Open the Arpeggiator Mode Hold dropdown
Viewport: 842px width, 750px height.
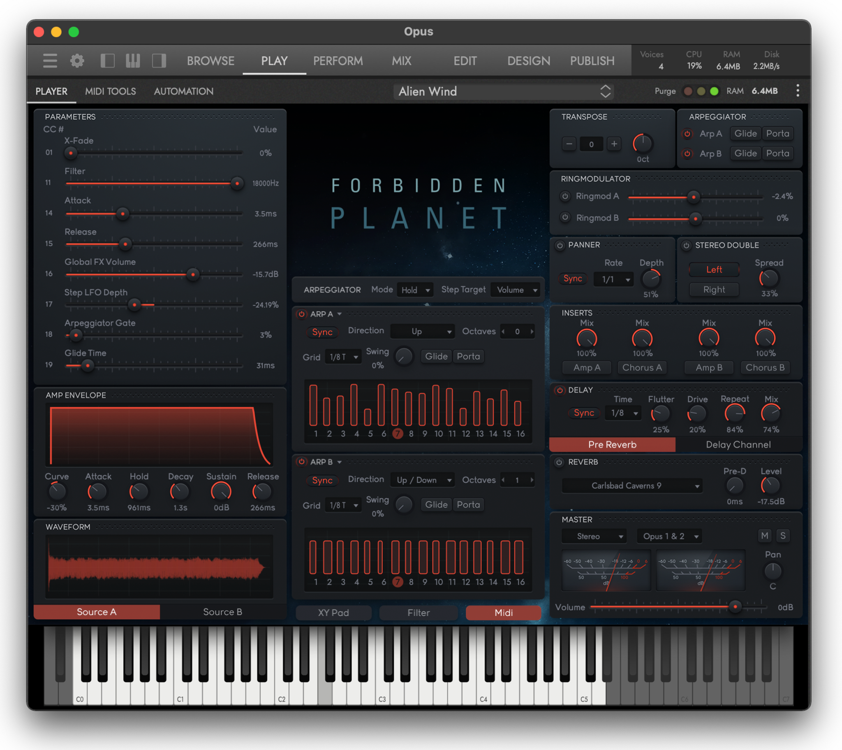tap(415, 290)
